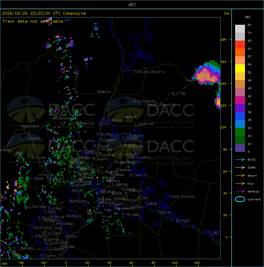Click the cyan 50YD arrow in legend
This screenshot has height=267, width=264.
(240, 160)
